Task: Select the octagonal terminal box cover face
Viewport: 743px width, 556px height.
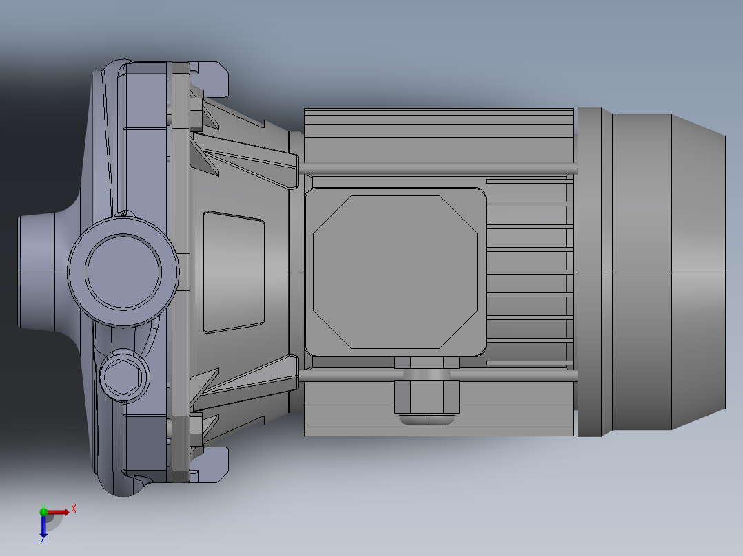Action: [395, 272]
